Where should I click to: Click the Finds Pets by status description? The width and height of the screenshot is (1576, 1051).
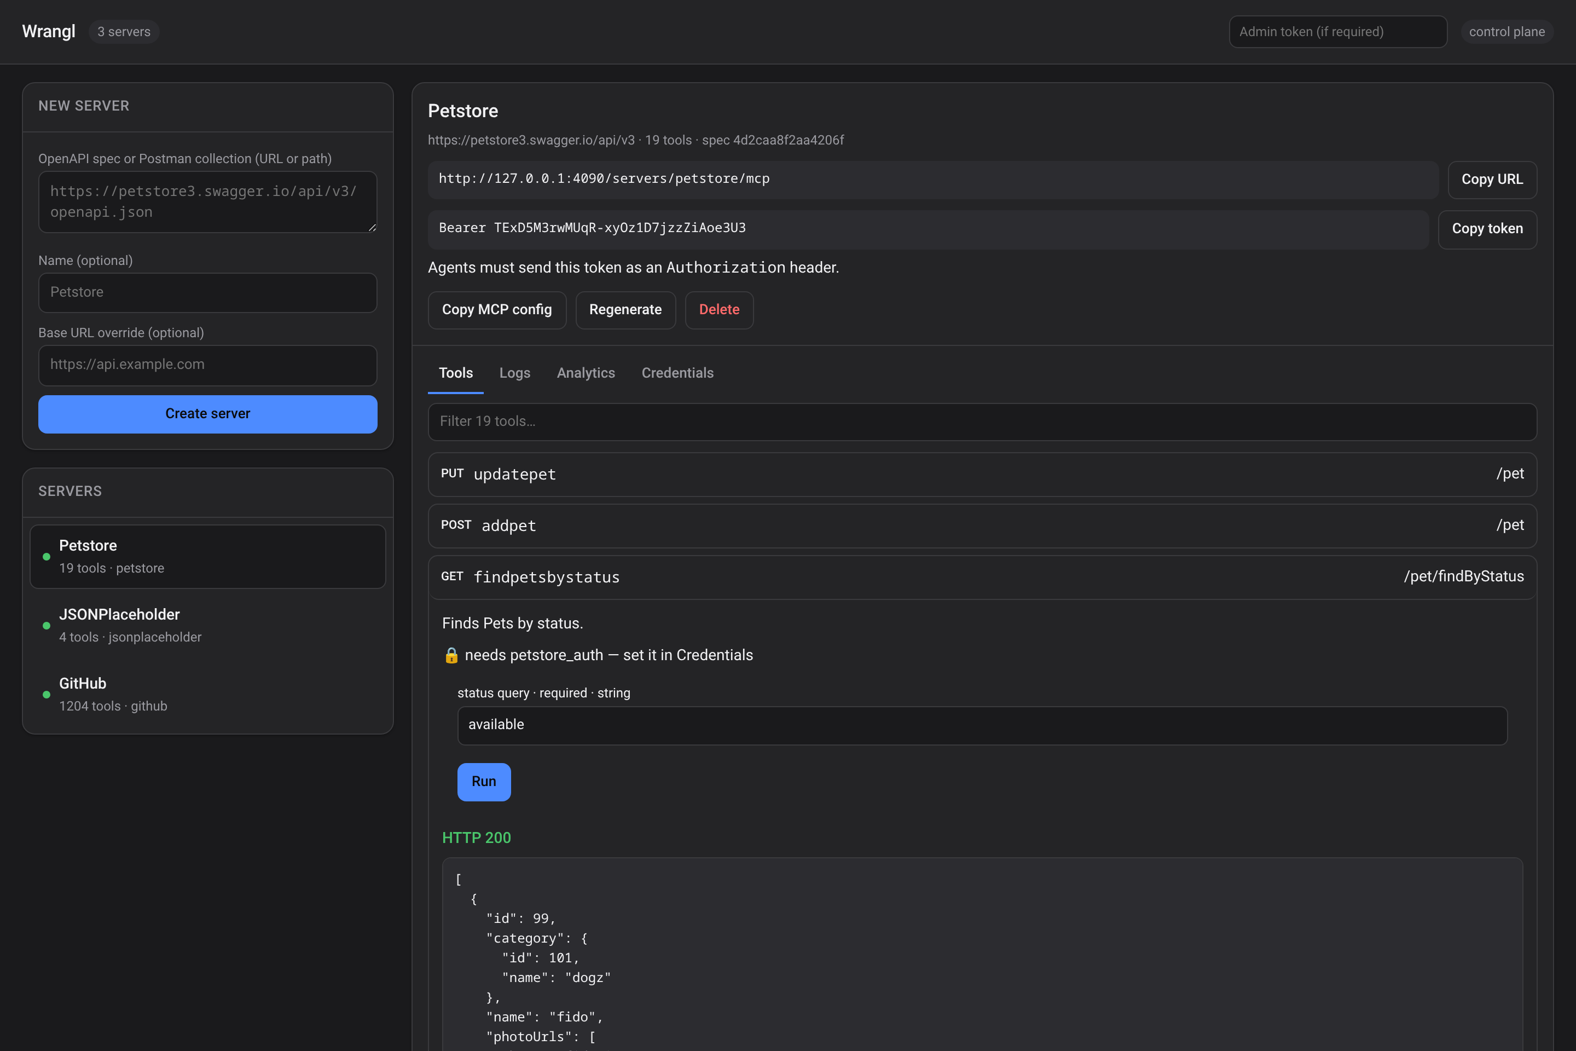tap(513, 623)
